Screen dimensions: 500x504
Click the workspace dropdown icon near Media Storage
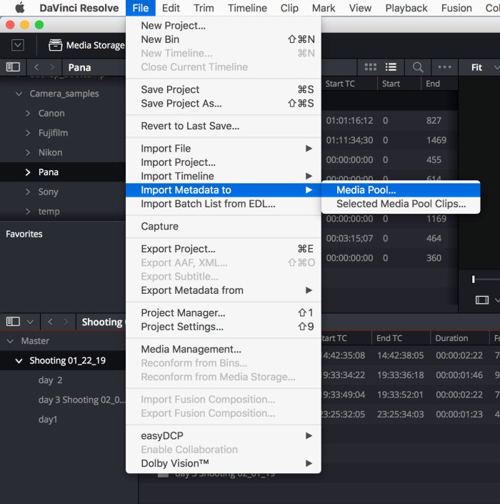[x=18, y=45]
